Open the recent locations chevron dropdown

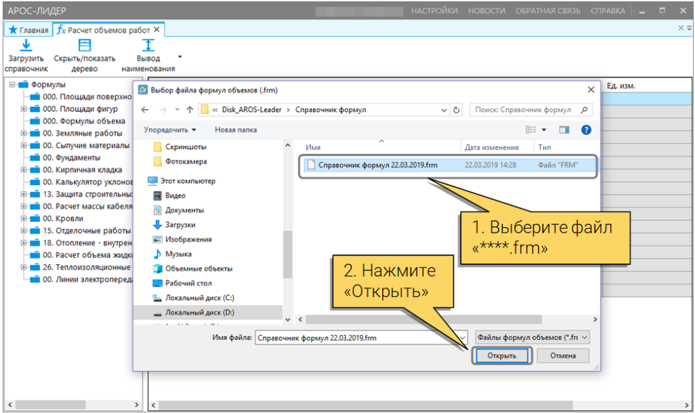click(177, 110)
